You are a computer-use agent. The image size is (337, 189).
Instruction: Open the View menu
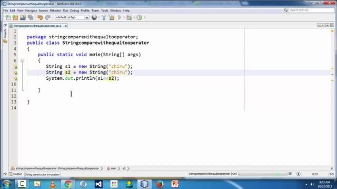tap(20, 10)
